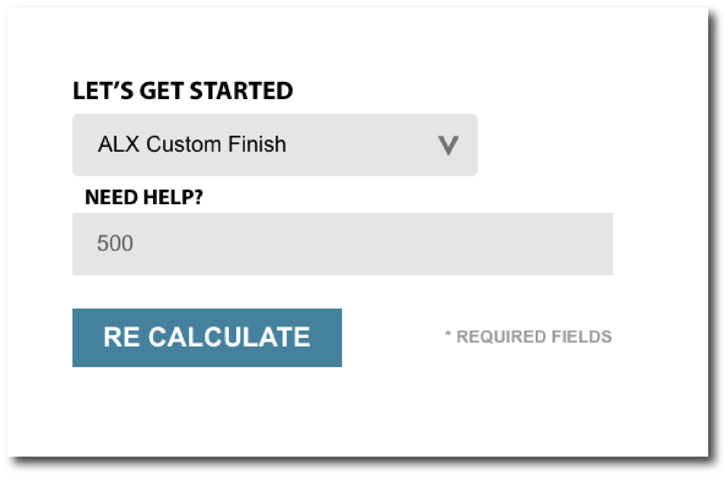Click the word CALCULATE on the blue button

point(229,337)
